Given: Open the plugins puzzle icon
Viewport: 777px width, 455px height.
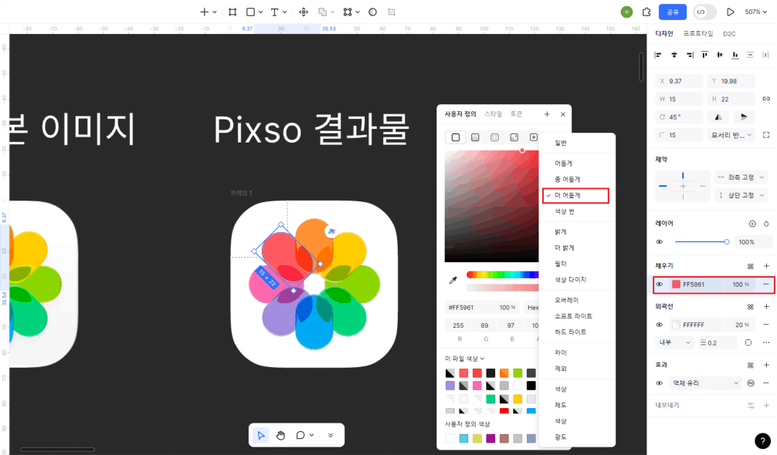Looking at the screenshot, I should (646, 12).
